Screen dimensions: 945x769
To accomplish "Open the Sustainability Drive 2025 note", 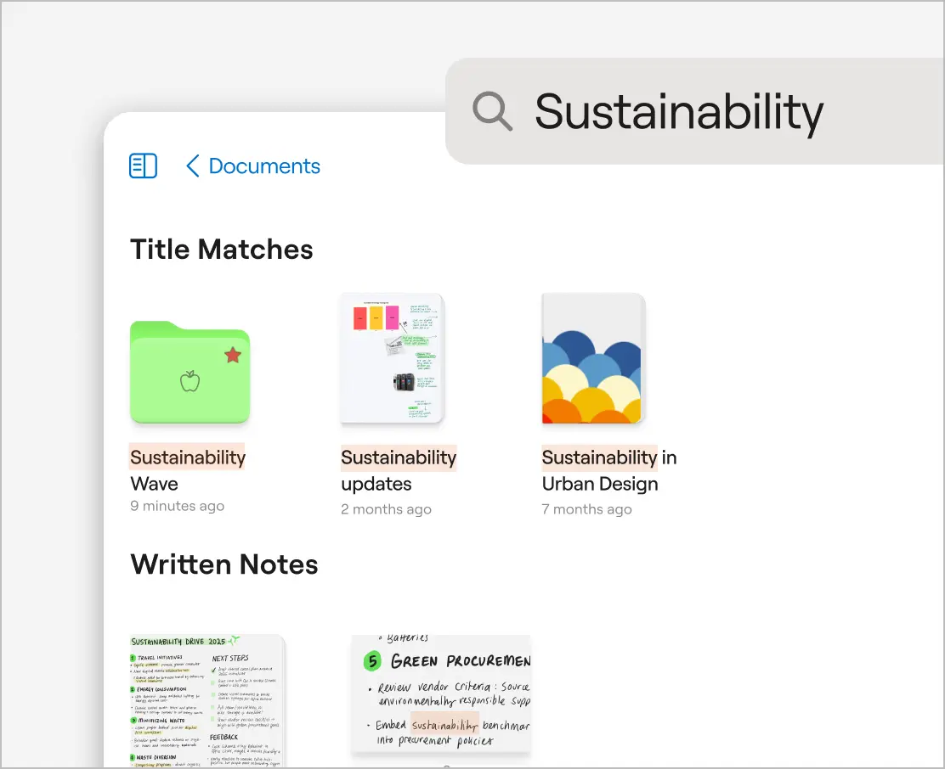I will (x=207, y=700).
